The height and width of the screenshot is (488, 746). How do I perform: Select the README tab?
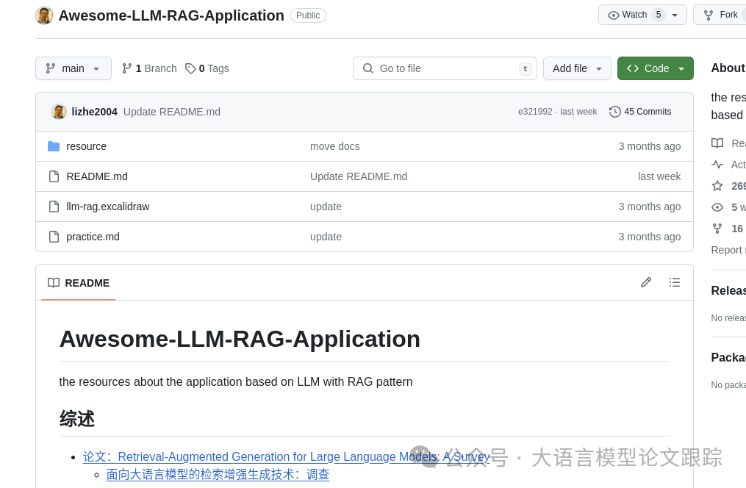pyautogui.click(x=79, y=283)
